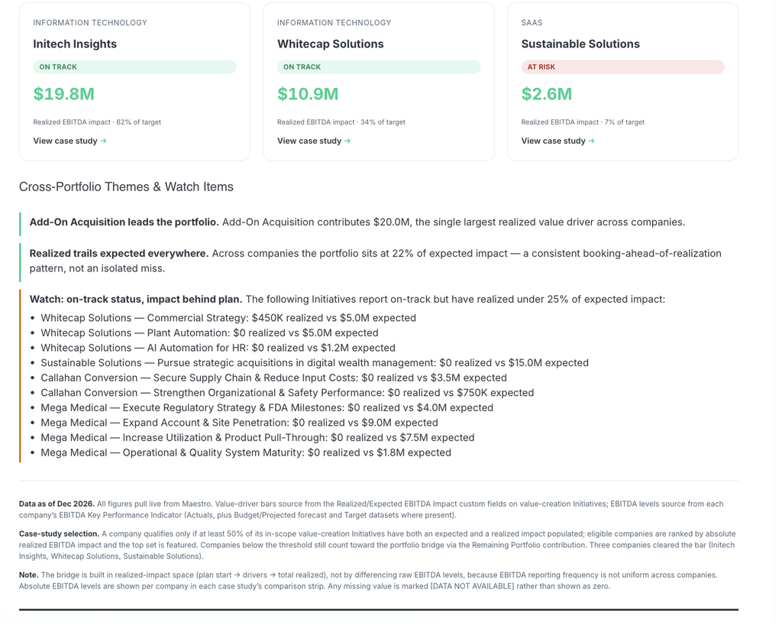
Task: Click arrow icon beside Sustainable Solutions case study
Action: (592, 141)
